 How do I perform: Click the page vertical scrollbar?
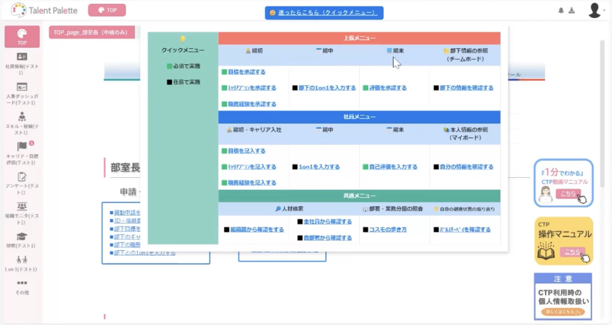tap(602, 114)
